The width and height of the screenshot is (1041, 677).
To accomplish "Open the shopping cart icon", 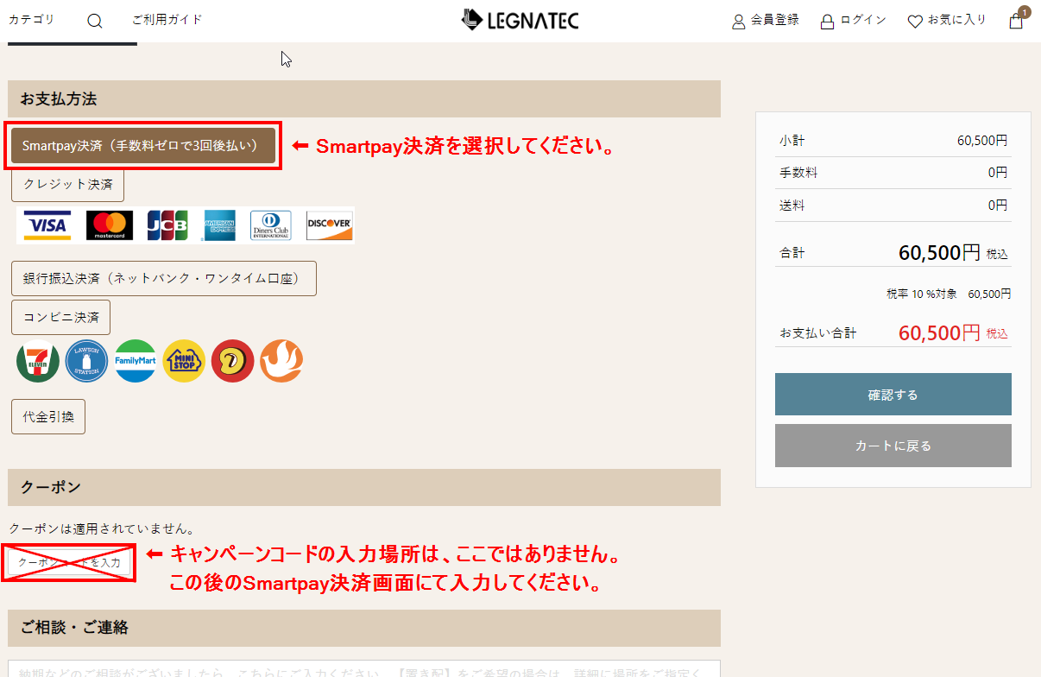I will (1016, 21).
